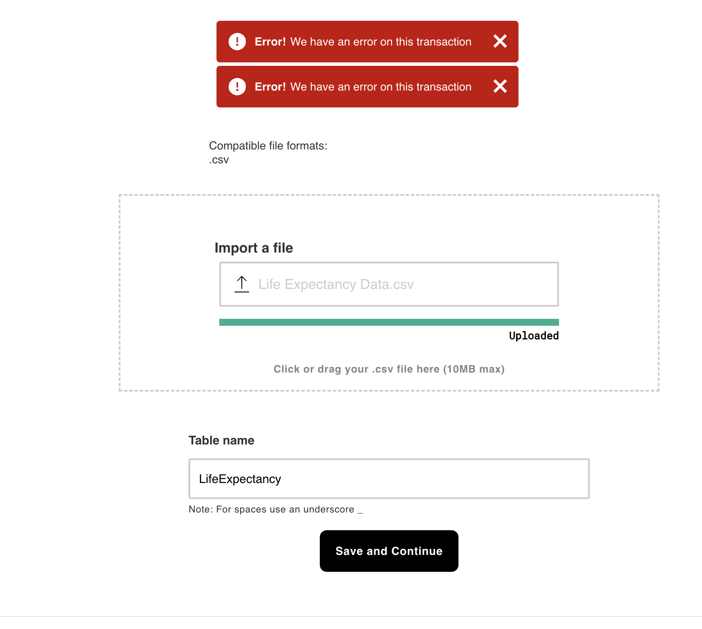Viewport: 702px width, 629px height.
Task: Open the file picker via Life Expectancy Data.csv field
Action: [x=389, y=284]
